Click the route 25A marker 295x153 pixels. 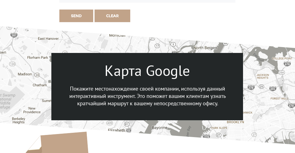pos(282,73)
